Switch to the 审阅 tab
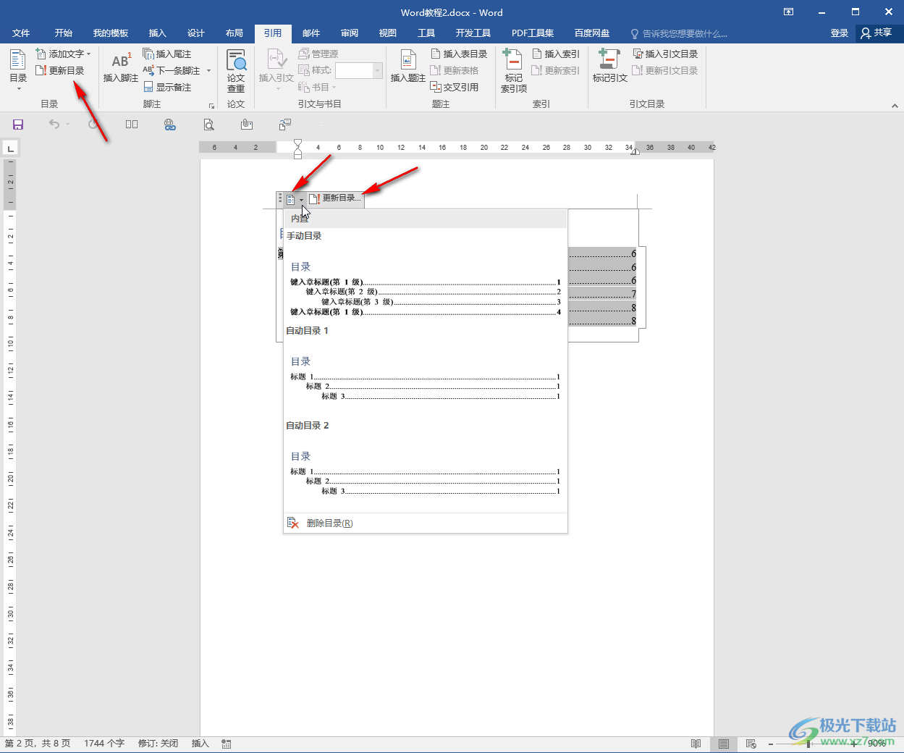 (x=350, y=33)
